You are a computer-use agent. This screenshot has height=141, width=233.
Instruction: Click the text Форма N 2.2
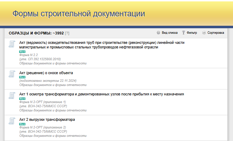click(x=29, y=55)
